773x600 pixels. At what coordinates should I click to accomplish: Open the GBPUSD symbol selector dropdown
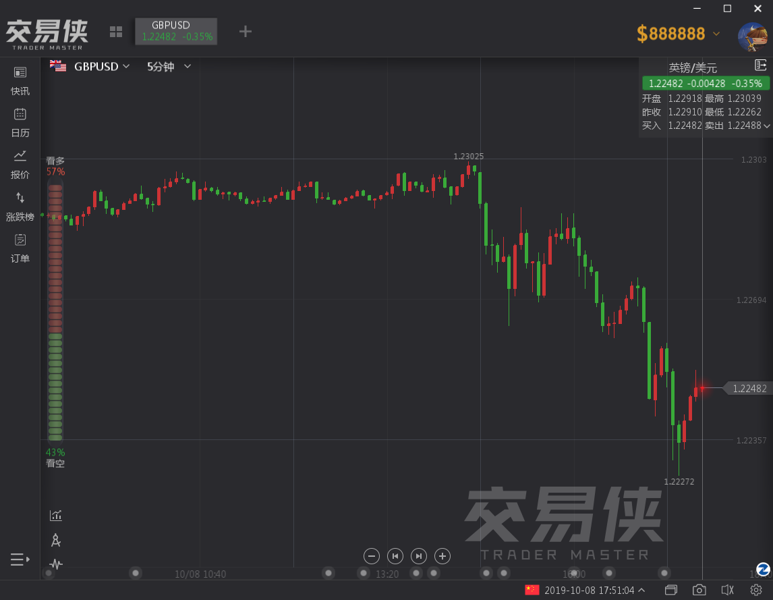[102, 67]
